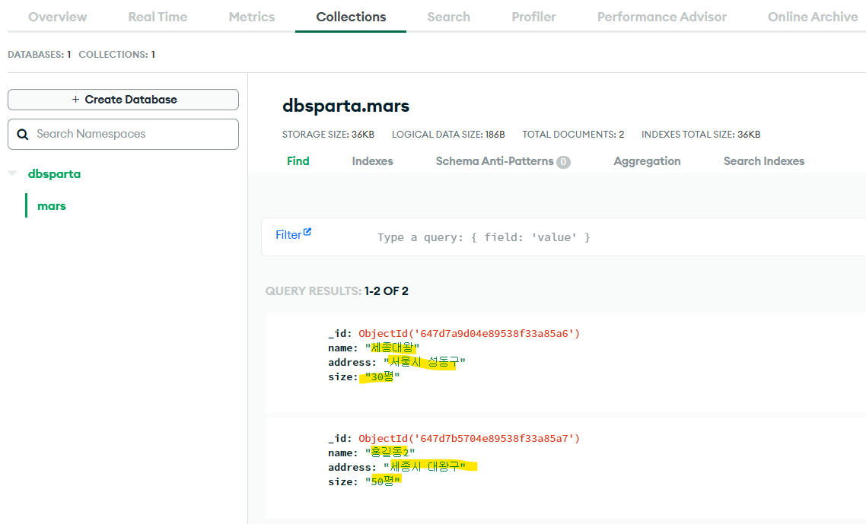866x524 pixels.
Task: Switch to the Aggregation sub-tab
Action: (647, 161)
